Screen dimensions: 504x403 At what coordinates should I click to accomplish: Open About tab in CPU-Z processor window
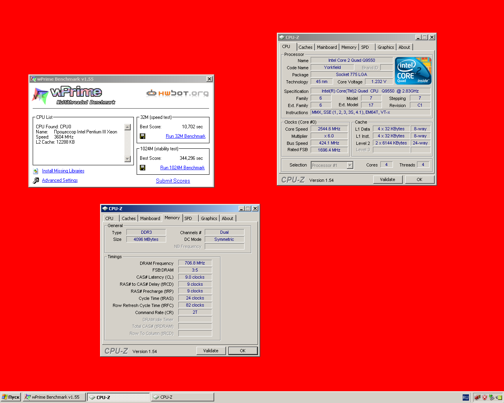pos(404,47)
